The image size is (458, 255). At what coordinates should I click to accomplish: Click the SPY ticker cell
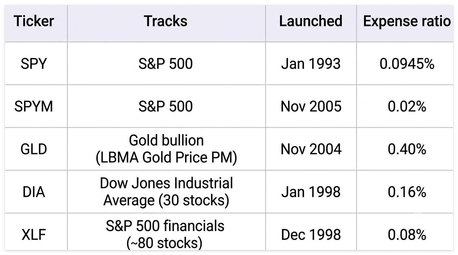coord(34,64)
